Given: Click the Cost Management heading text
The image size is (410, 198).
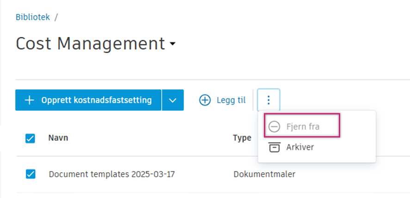Looking at the screenshot, I should pyautogui.click(x=90, y=44).
